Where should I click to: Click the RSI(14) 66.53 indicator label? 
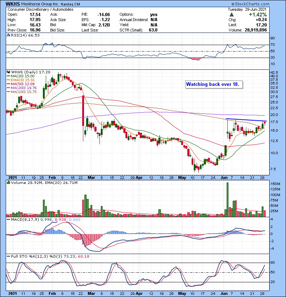[x=25, y=35]
